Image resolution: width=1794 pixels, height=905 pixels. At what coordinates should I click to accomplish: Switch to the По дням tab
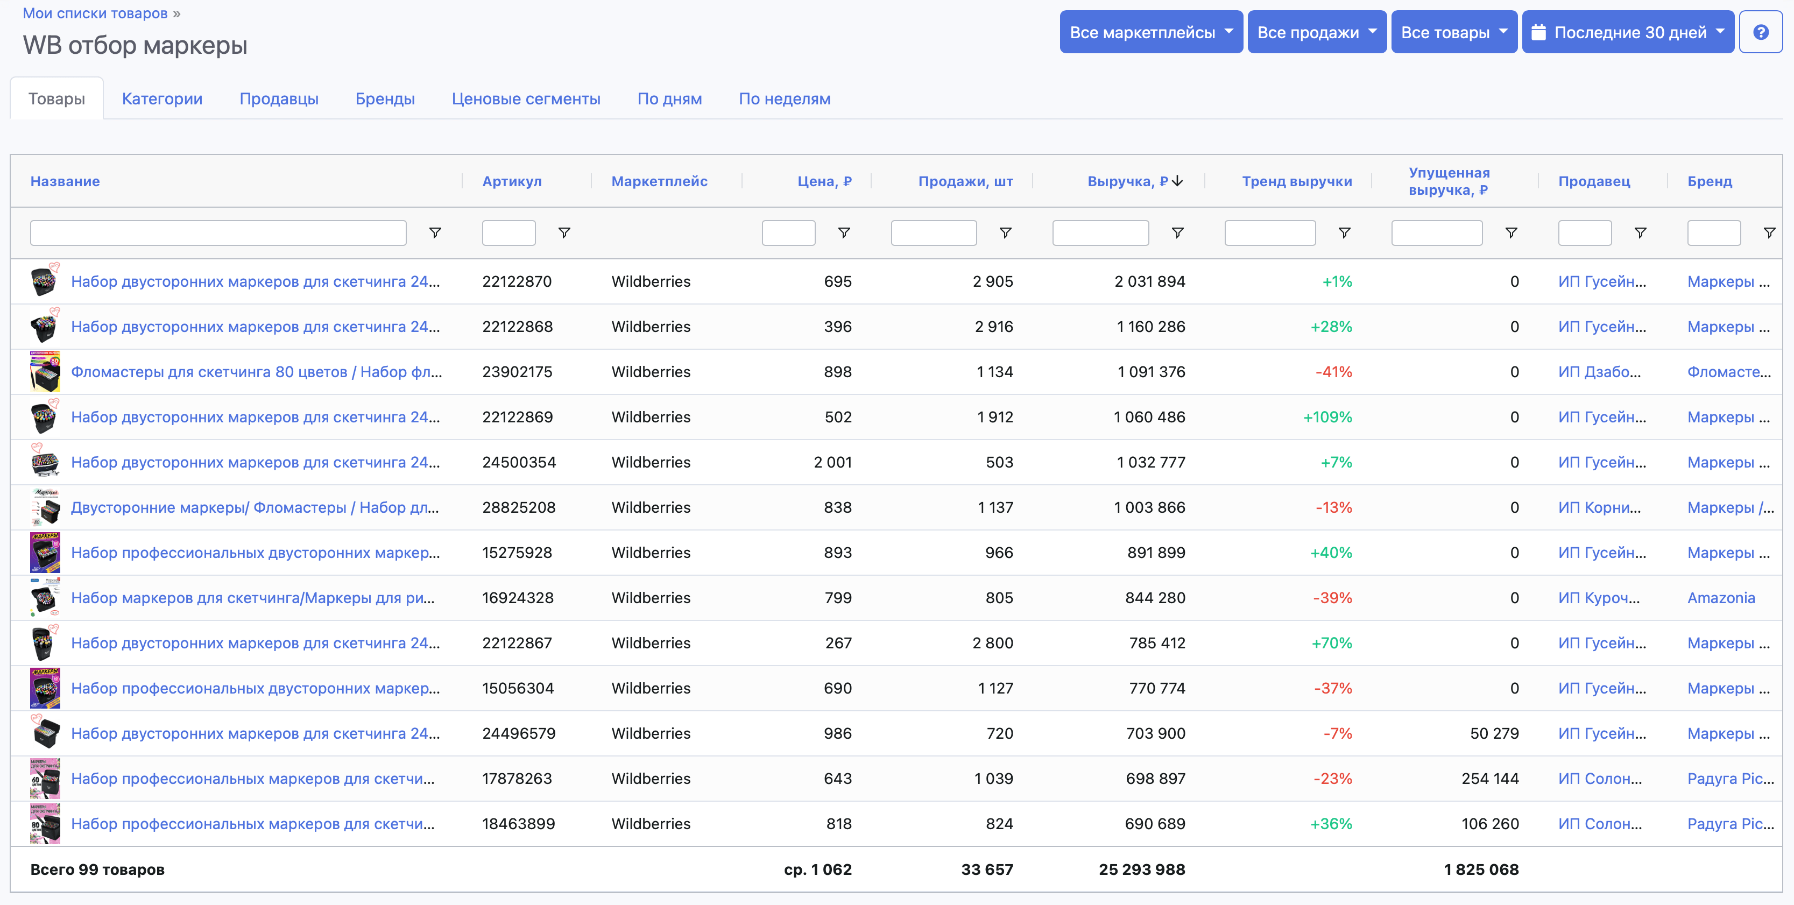pyautogui.click(x=670, y=99)
